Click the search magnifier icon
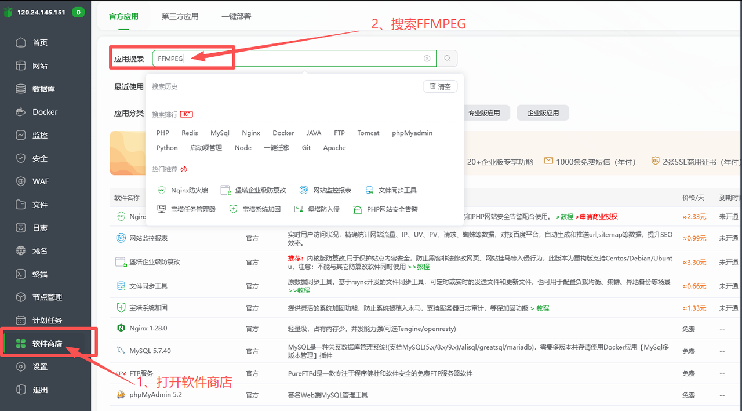The height and width of the screenshot is (411, 742). [446, 58]
